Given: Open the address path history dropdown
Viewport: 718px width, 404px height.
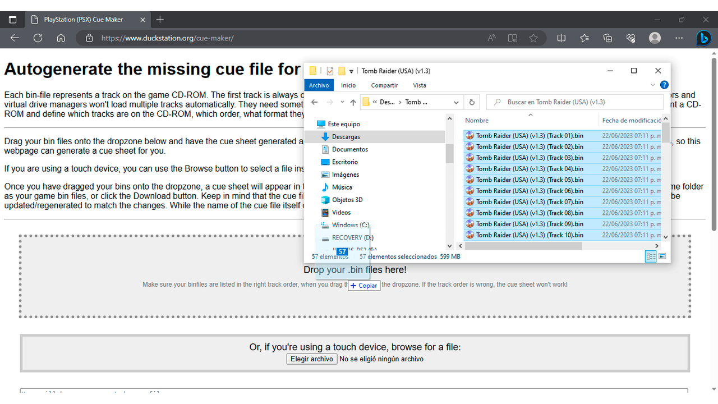Looking at the screenshot, I should 456,102.
